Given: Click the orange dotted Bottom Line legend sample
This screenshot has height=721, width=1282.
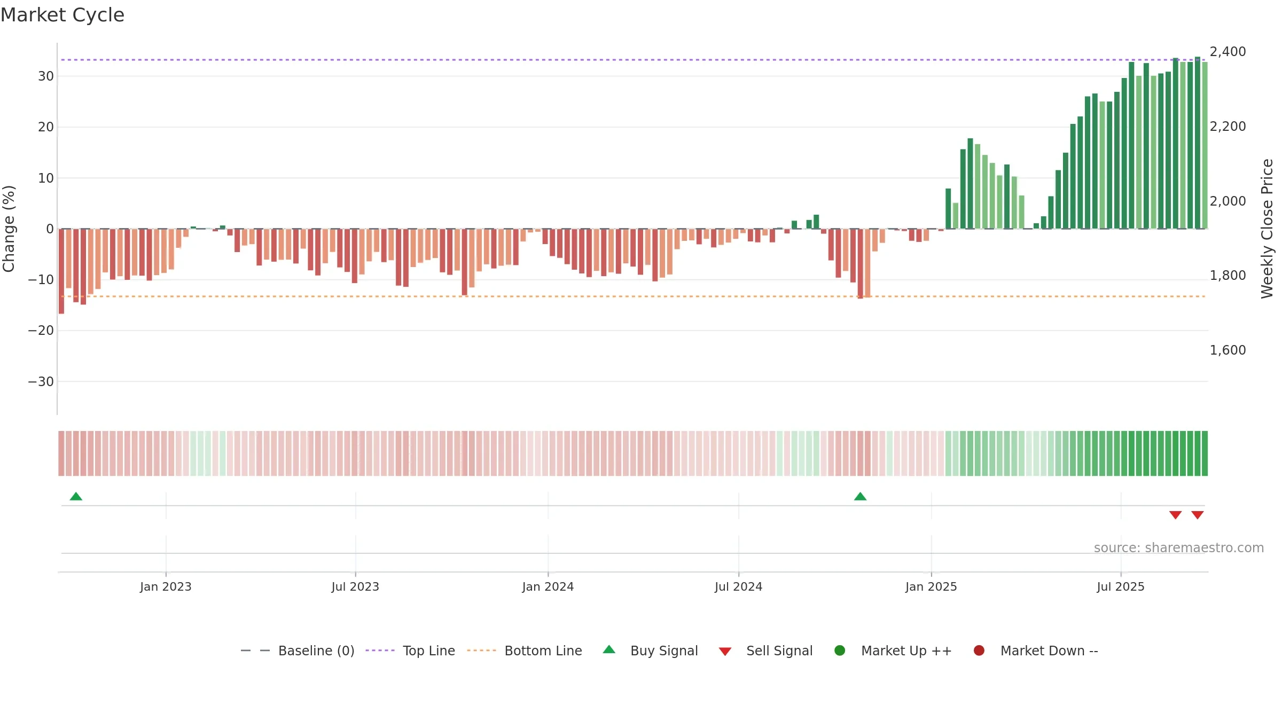Looking at the screenshot, I should [481, 651].
